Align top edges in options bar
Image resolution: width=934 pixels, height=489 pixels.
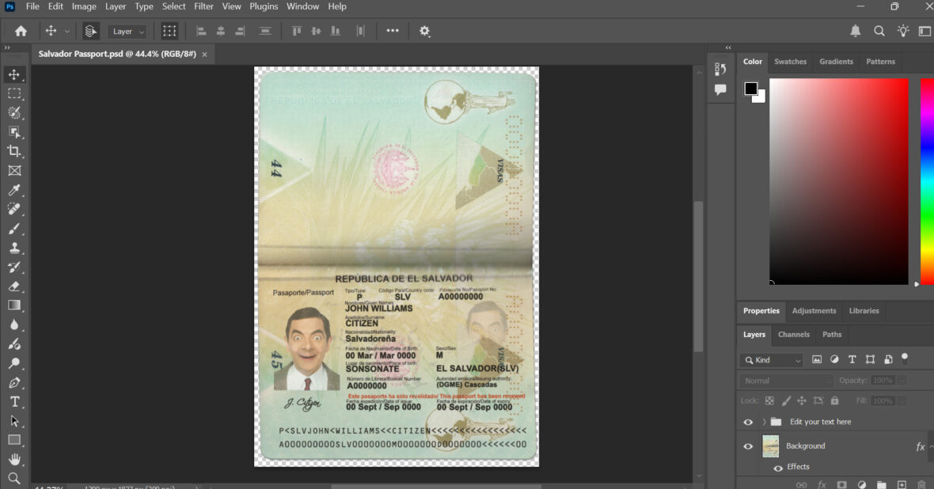pos(297,31)
